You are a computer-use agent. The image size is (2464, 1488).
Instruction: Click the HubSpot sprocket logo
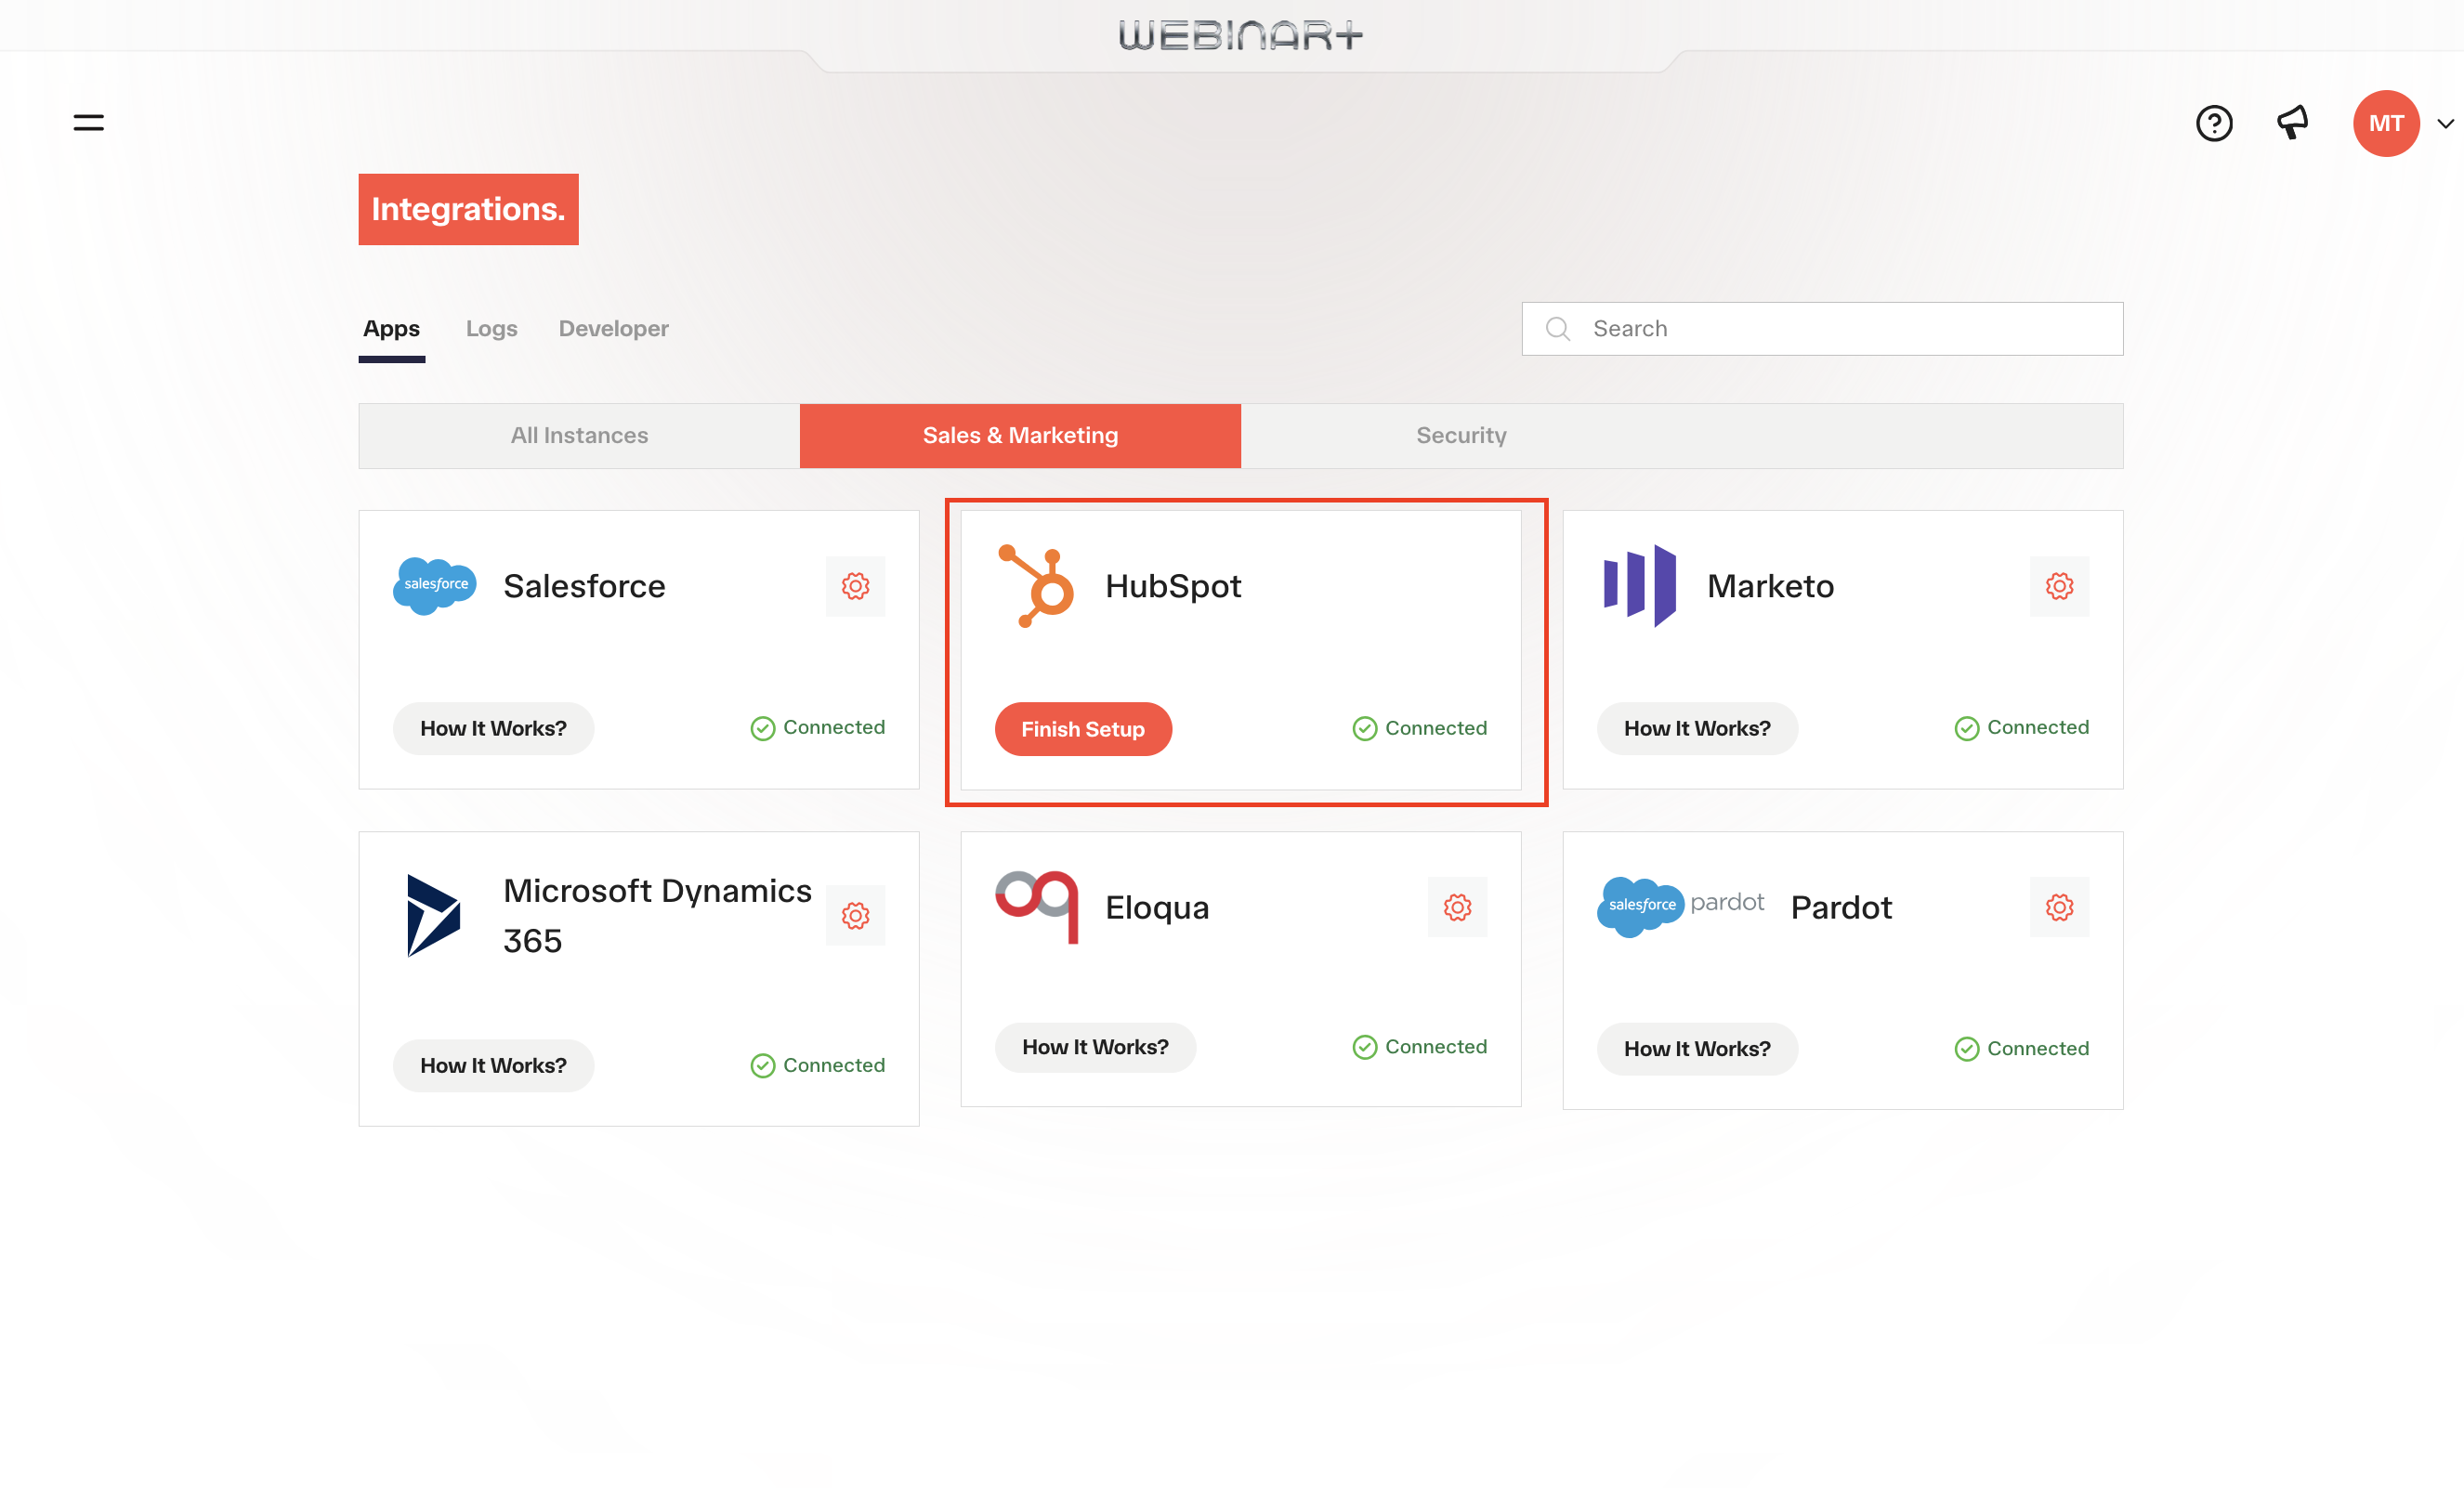pyautogui.click(x=1036, y=586)
